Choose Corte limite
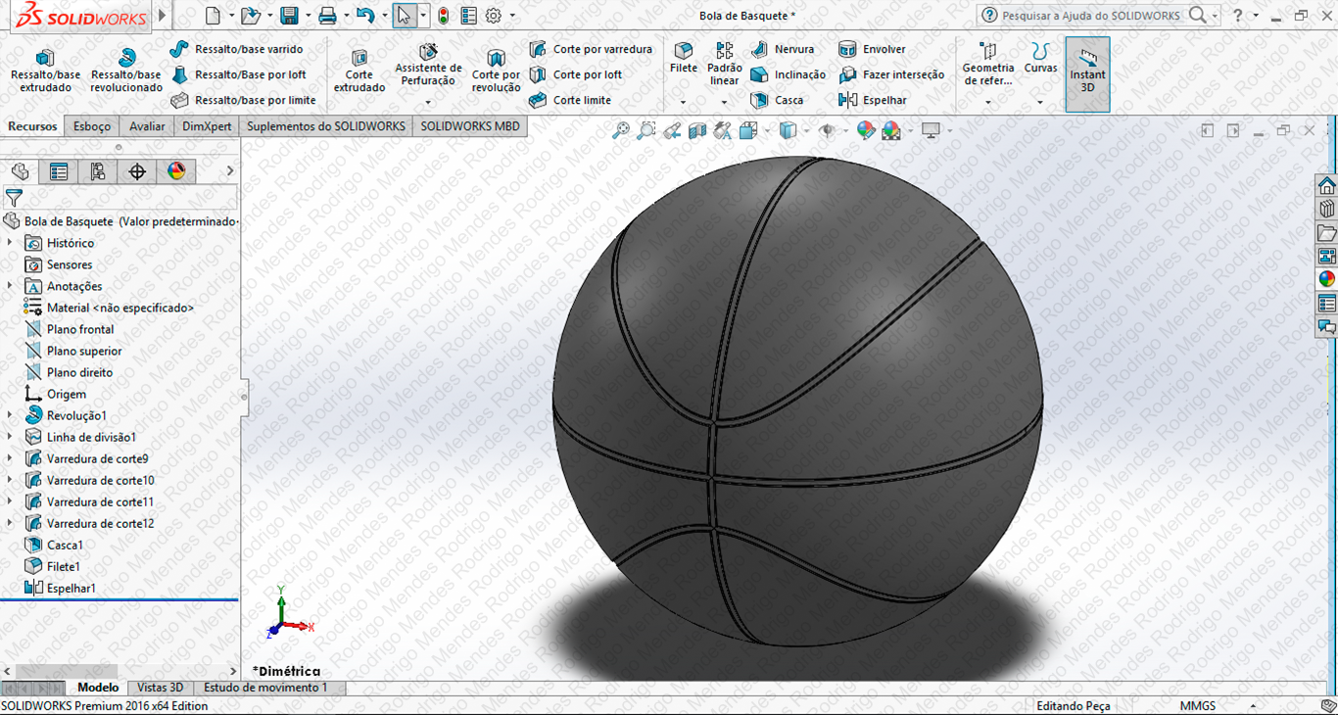The image size is (1338, 715). point(570,100)
